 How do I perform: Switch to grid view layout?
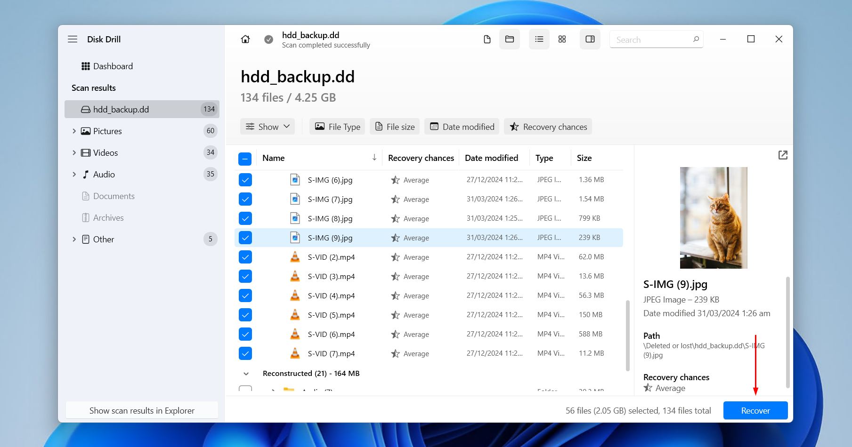[x=561, y=39]
